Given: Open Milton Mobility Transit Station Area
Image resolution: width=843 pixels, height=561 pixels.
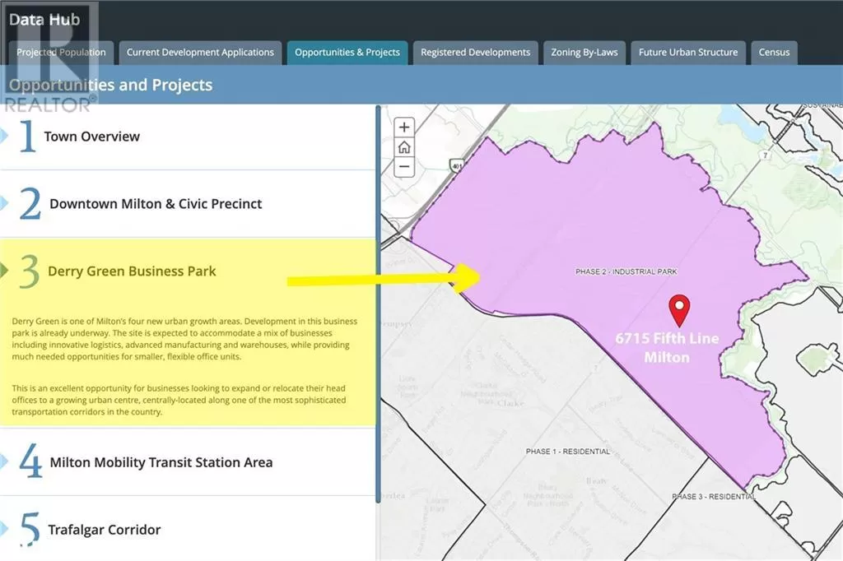Looking at the screenshot, I should click(161, 462).
